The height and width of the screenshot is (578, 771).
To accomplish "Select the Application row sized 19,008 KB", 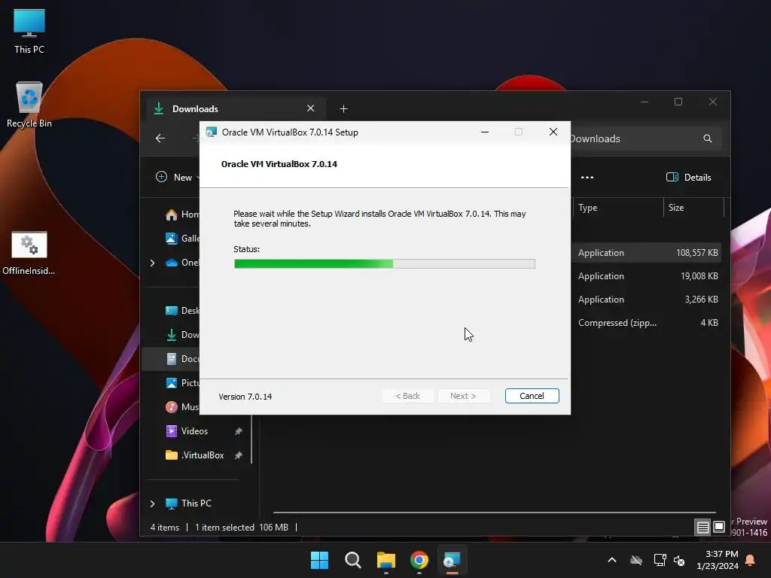I will [x=646, y=276].
